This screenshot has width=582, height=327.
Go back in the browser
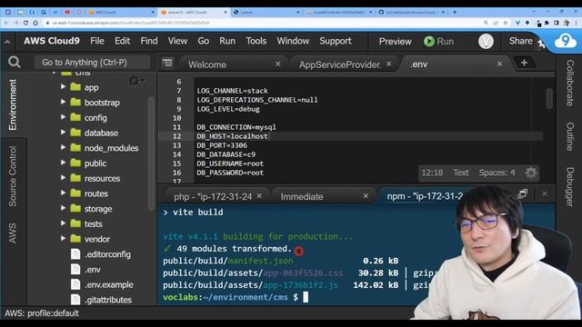[x=6, y=23]
